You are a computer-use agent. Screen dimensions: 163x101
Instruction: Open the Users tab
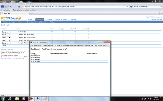pos(65,20)
